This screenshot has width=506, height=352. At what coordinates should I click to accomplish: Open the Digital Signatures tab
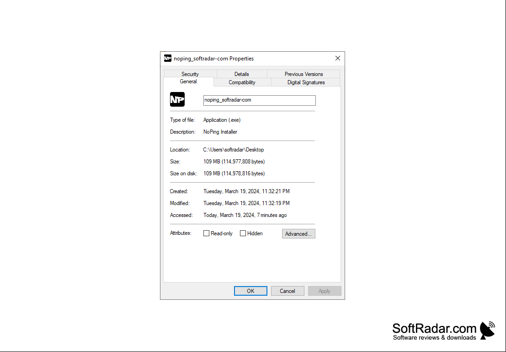306,82
